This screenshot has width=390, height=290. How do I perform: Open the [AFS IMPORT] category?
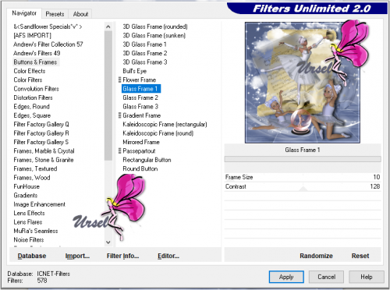pyautogui.click(x=33, y=35)
